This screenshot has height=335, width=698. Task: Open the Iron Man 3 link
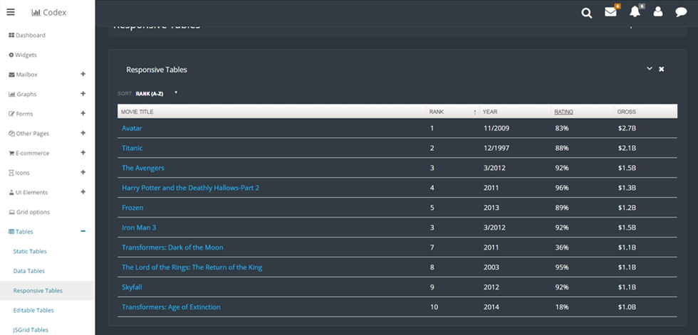pyautogui.click(x=139, y=228)
